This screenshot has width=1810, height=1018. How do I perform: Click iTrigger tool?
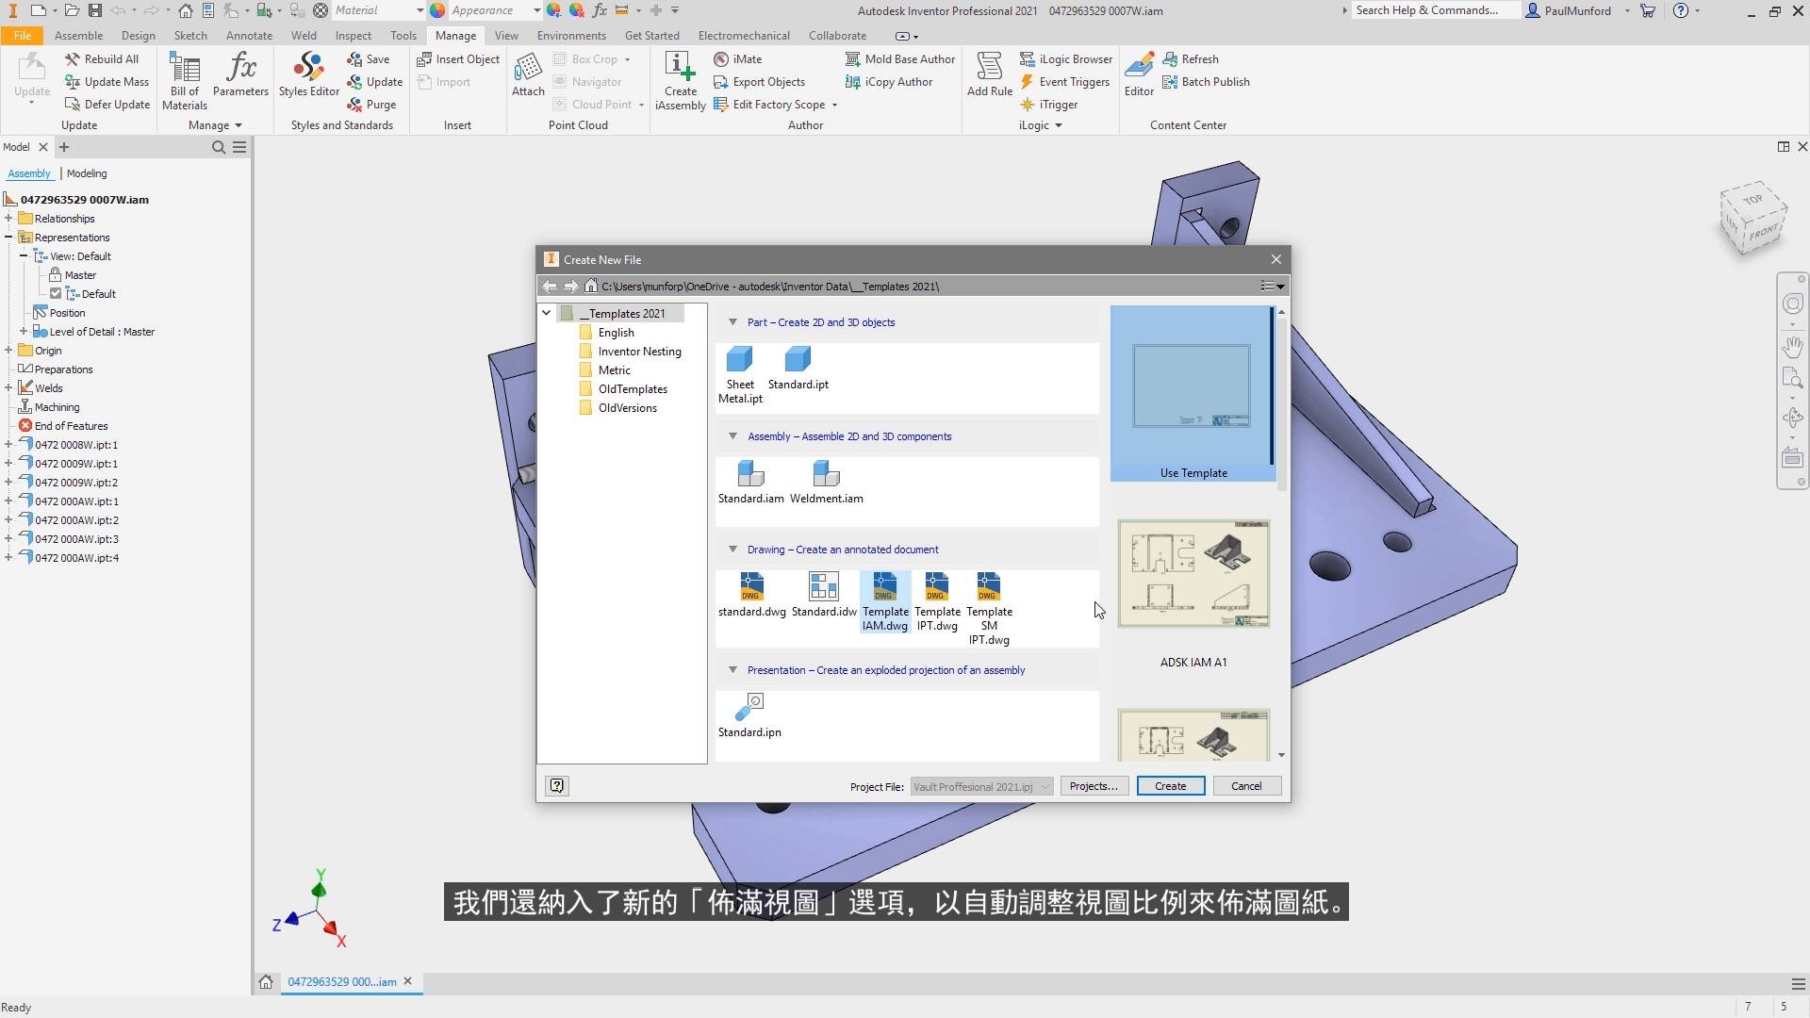click(x=1049, y=105)
